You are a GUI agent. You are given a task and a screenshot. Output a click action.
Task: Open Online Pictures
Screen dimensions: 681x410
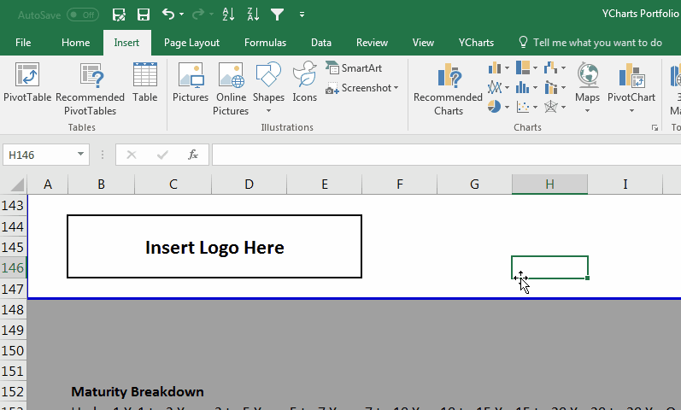coord(231,89)
